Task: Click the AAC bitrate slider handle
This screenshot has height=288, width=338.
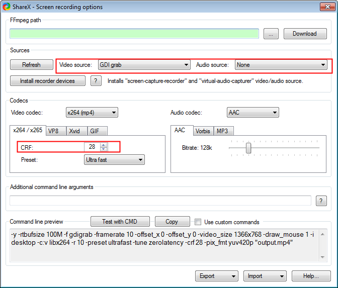Action: [x=248, y=148]
